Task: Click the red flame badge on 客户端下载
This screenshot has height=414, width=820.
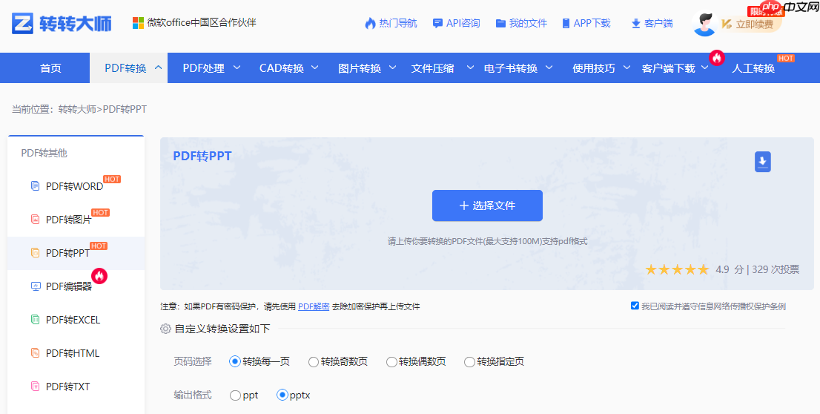Action: click(716, 57)
